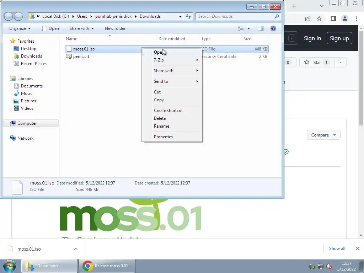364x273 pixels.
Task: Open the Compare dropdown on GitHub
Action: pos(323,135)
